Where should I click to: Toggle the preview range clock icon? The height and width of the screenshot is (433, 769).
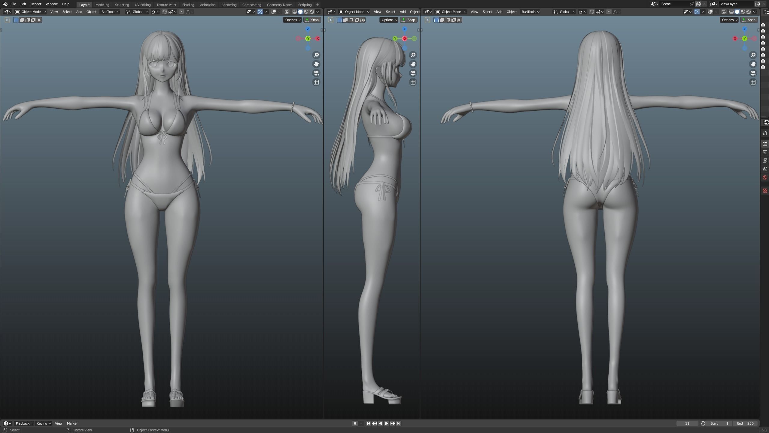coord(703,423)
